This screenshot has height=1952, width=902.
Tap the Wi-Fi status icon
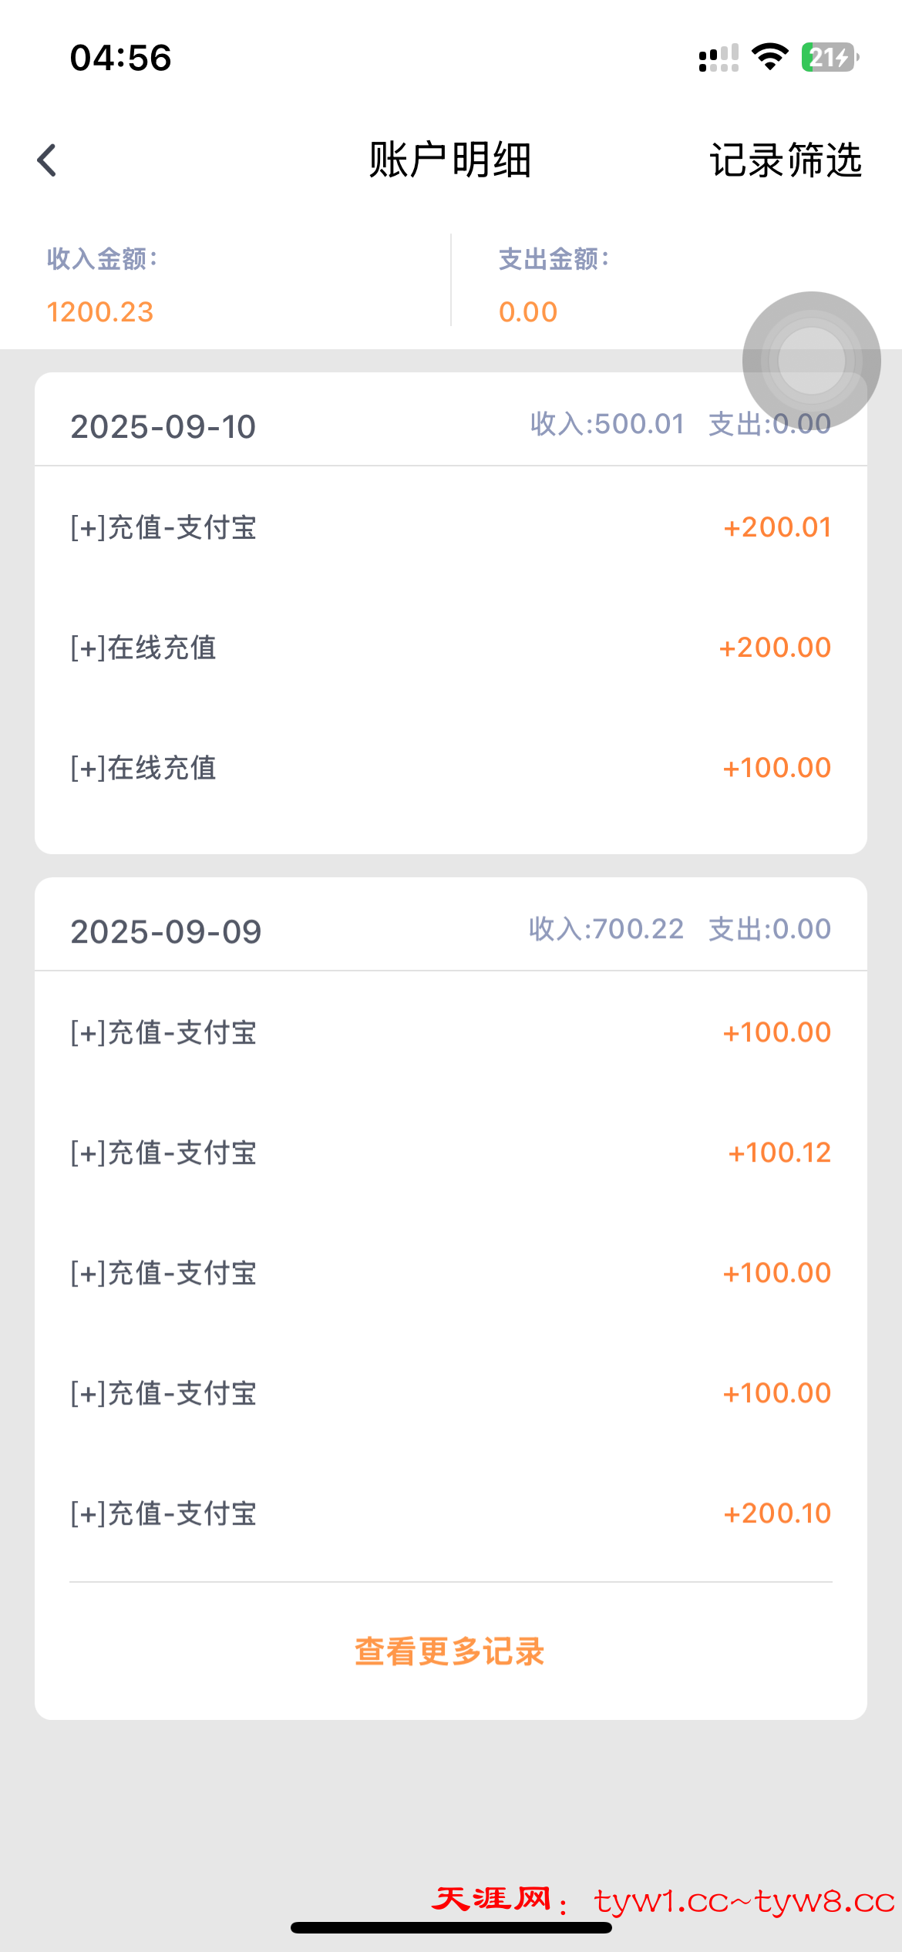[x=769, y=57]
